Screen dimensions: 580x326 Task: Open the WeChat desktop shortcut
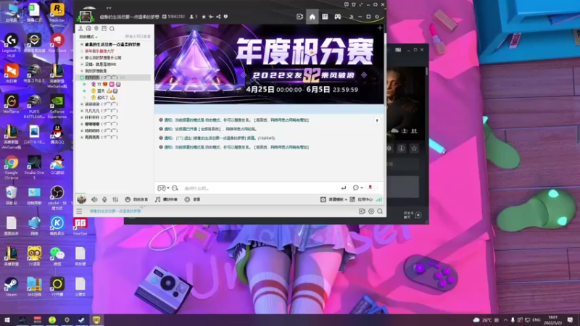57,256
